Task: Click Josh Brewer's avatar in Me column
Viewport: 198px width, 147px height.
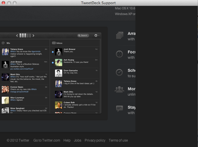Action: click(x=5, y=64)
